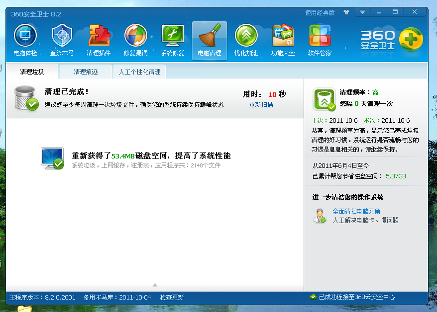437x312 pixels.
Task: Open the 电脑体检 computer checkup icon
Action: [x=25, y=36]
